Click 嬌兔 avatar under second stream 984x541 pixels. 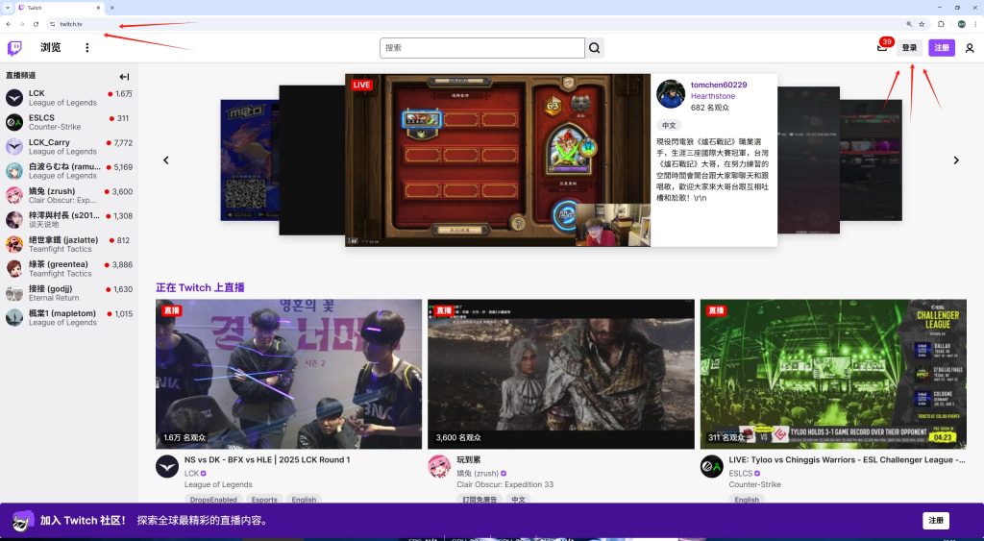coord(439,466)
